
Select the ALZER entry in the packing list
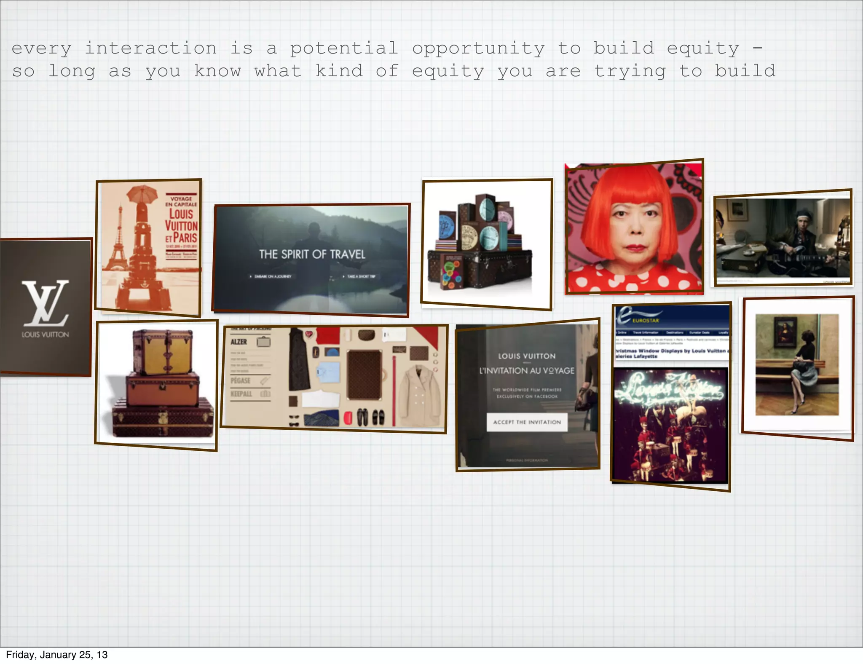coord(239,342)
